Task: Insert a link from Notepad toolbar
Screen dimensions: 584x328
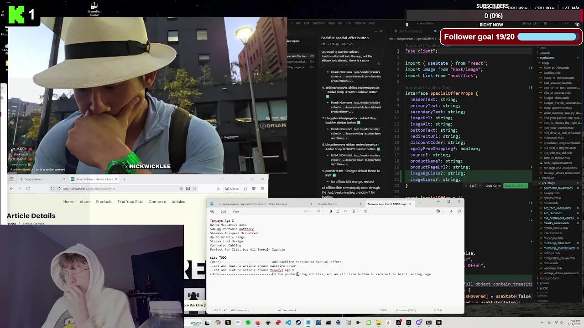Action: (345, 211)
